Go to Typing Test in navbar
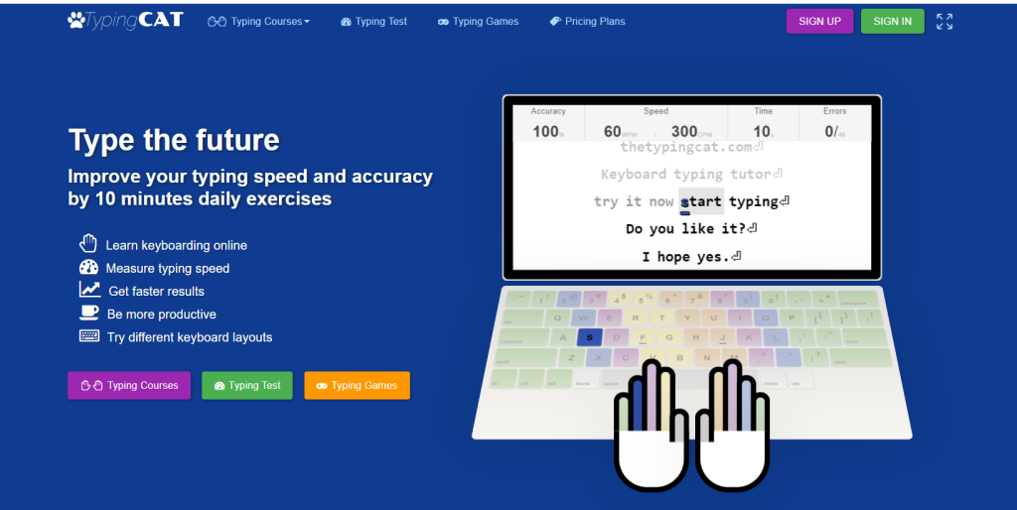 point(373,22)
